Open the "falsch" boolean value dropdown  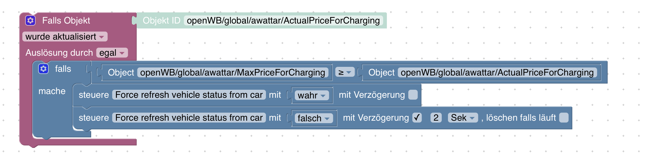coord(313,118)
